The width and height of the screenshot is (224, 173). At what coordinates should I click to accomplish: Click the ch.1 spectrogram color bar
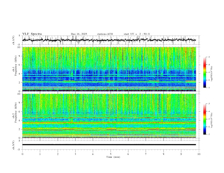click(x=204, y=72)
